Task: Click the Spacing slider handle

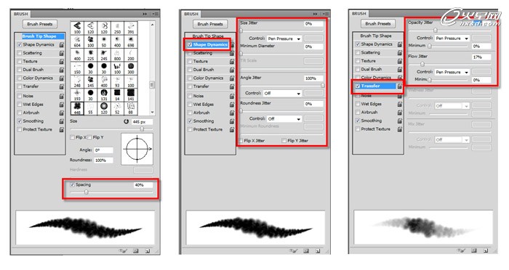Action: point(86,192)
